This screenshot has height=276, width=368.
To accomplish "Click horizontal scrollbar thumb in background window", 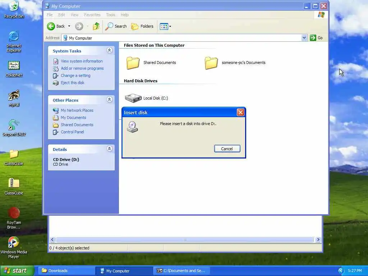I will pyautogui.click(x=185, y=240).
